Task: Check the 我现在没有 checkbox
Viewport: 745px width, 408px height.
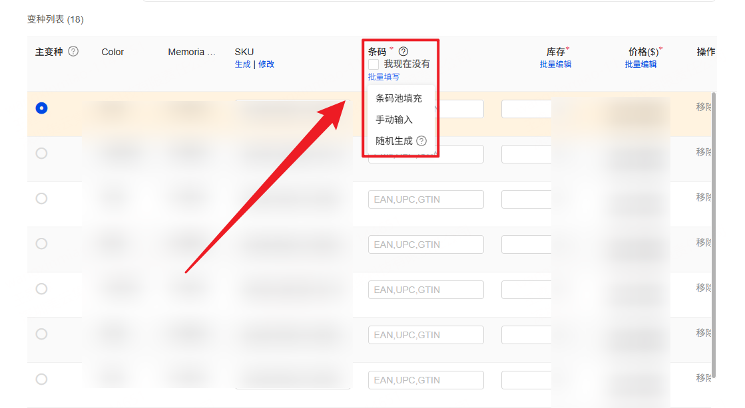Action: pos(373,64)
